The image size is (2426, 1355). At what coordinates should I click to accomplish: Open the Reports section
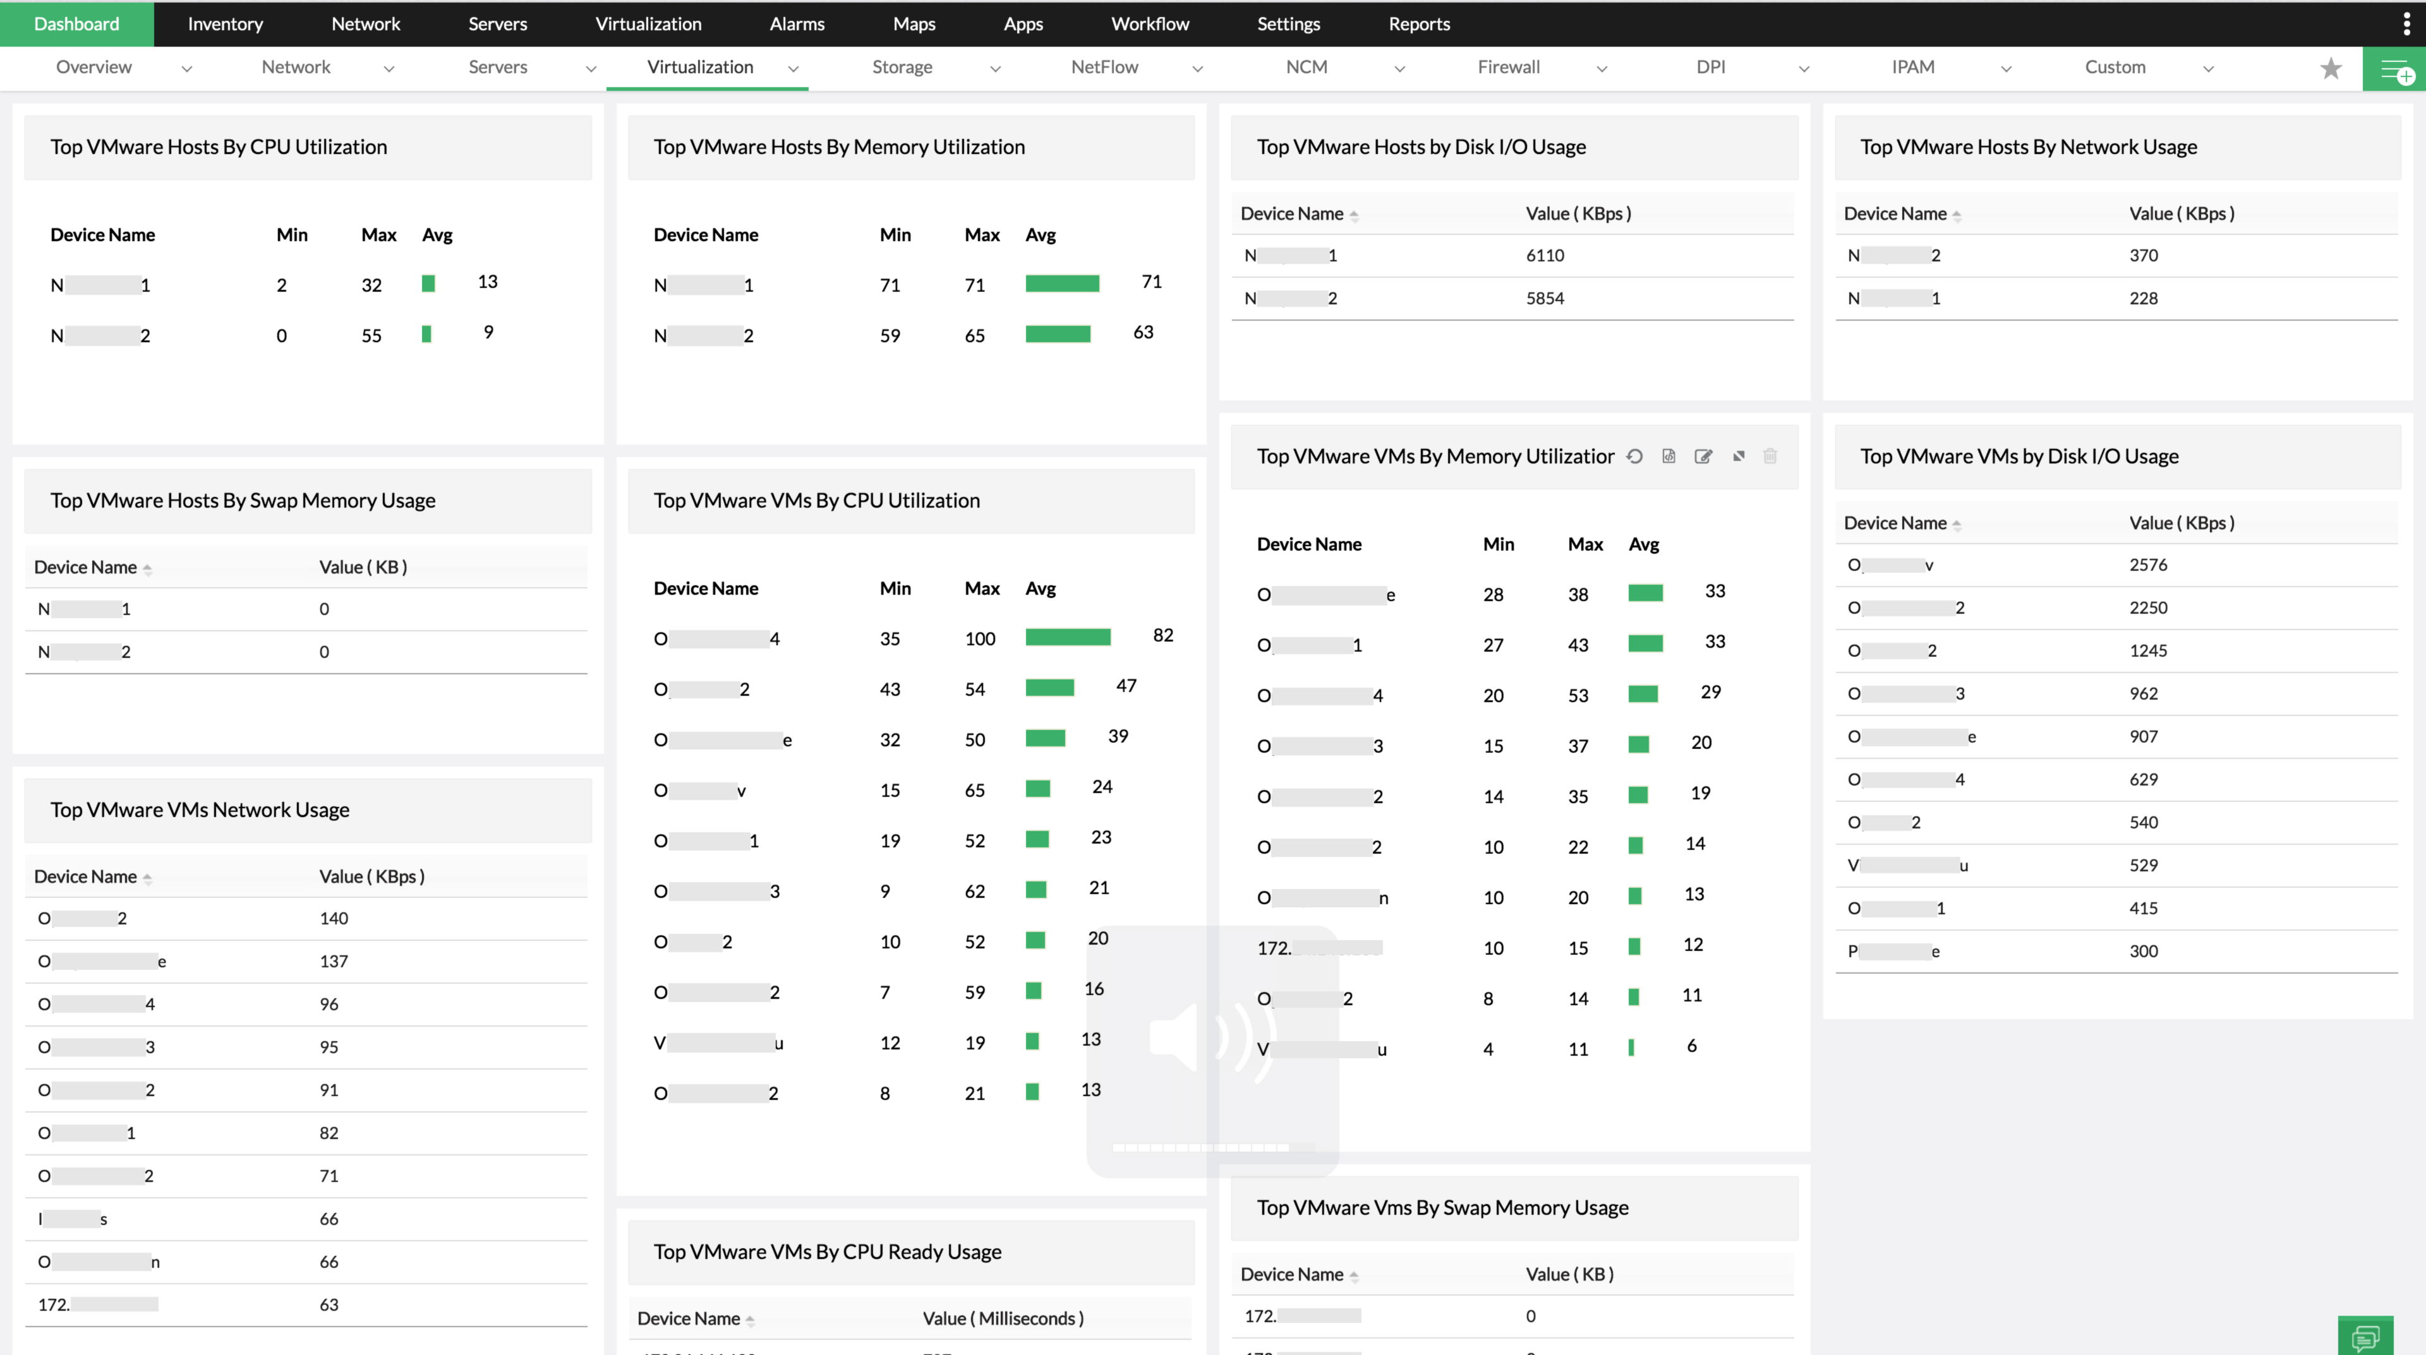1418,23
